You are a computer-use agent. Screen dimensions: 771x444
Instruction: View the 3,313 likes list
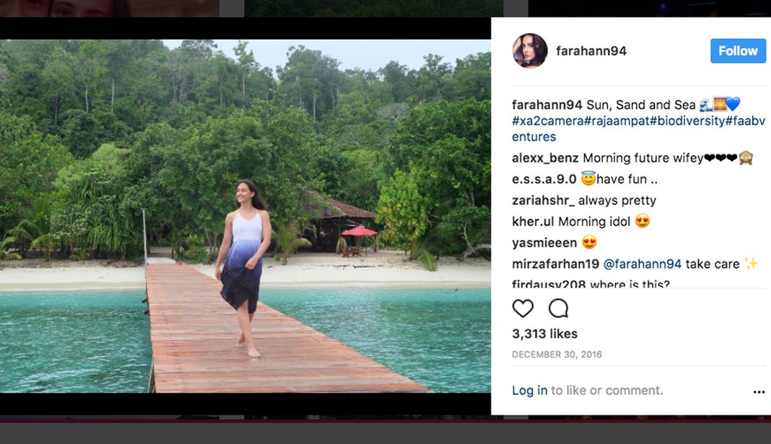pyautogui.click(x=545, y=333)
